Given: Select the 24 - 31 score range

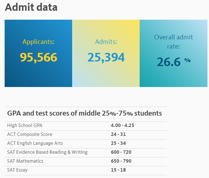Looking at the screenshot, I should [118, 134].
